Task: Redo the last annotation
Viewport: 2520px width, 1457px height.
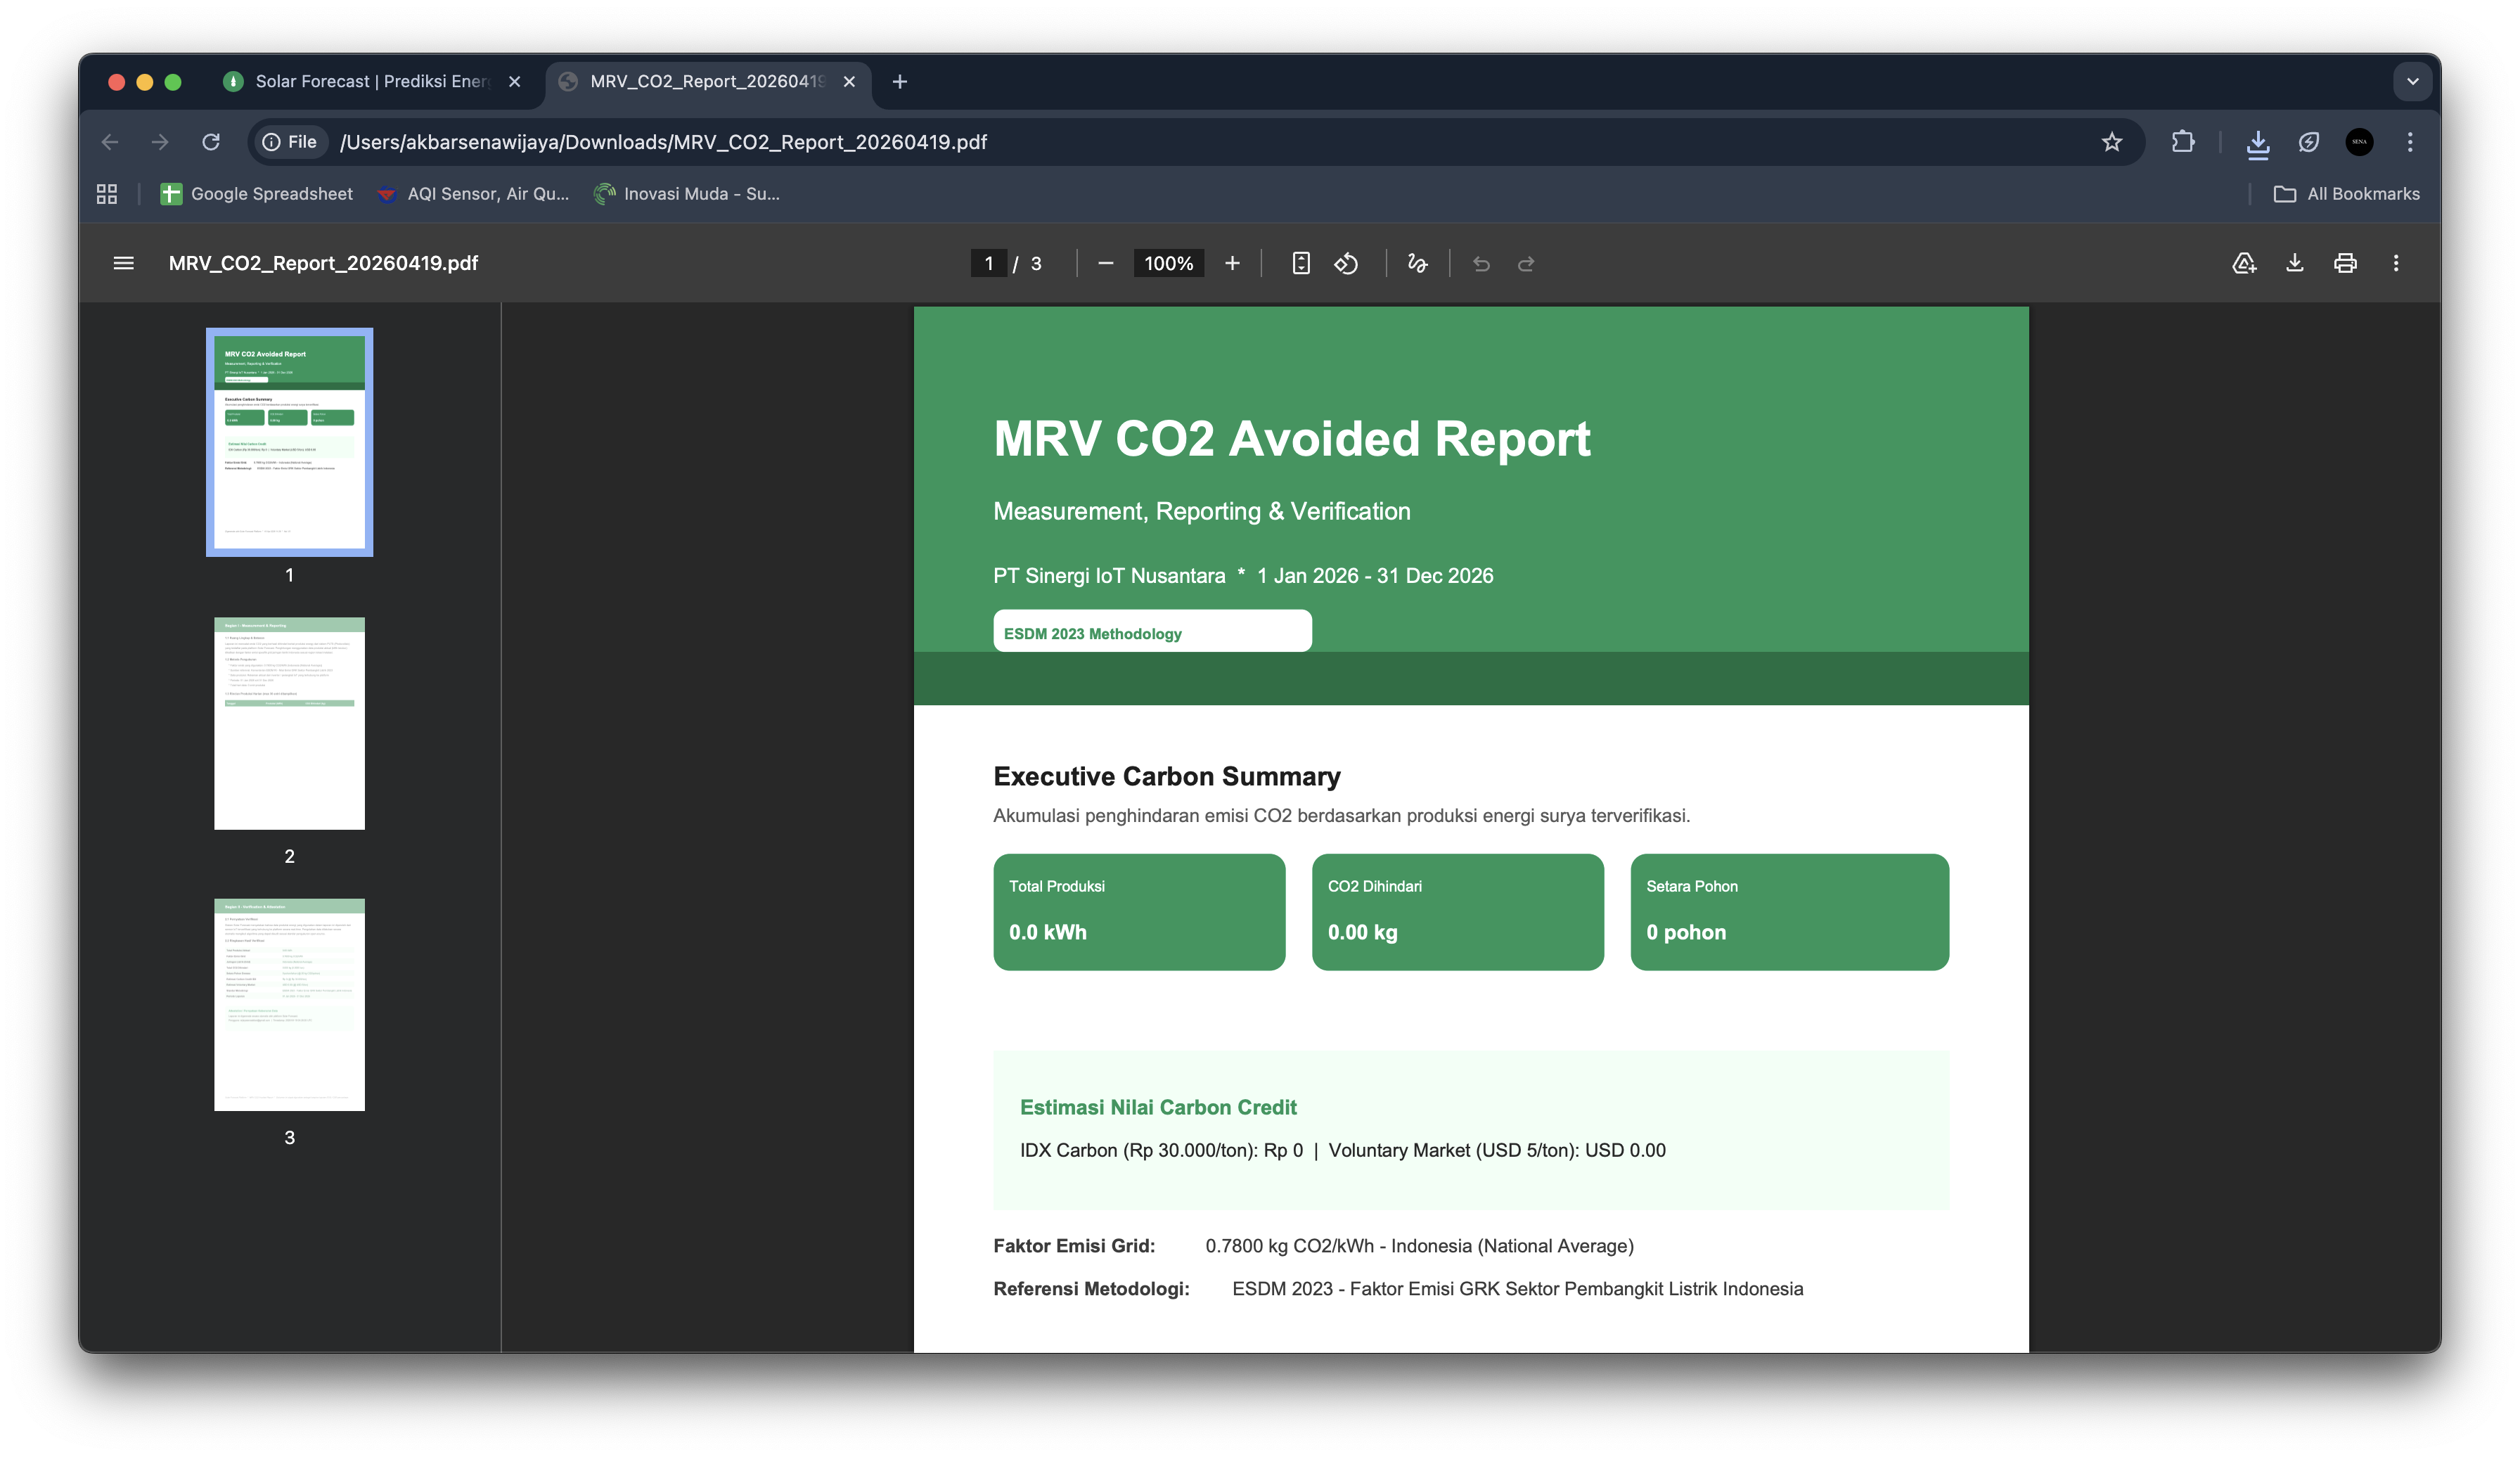Action: coord(1526,263)
